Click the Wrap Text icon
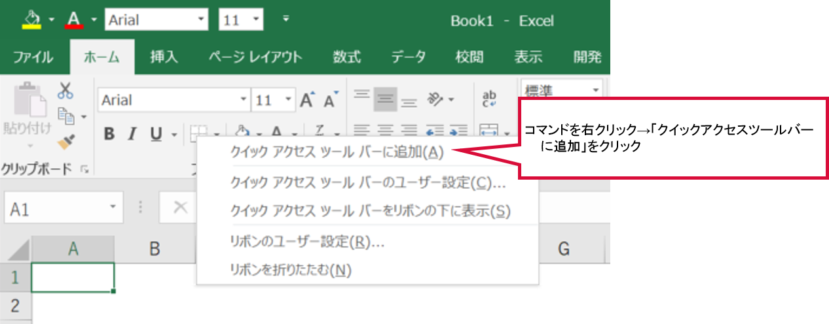829x324 pixels. 489,99
